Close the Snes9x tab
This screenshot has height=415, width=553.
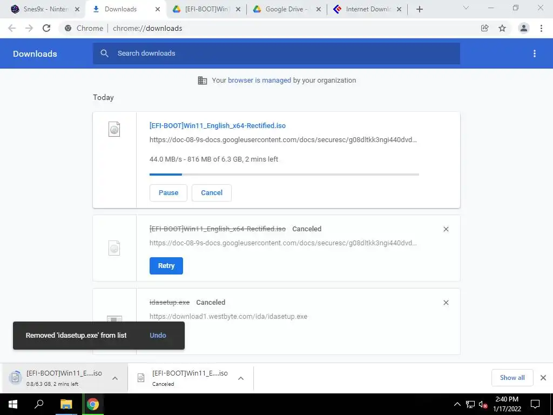tap(77, 10)
